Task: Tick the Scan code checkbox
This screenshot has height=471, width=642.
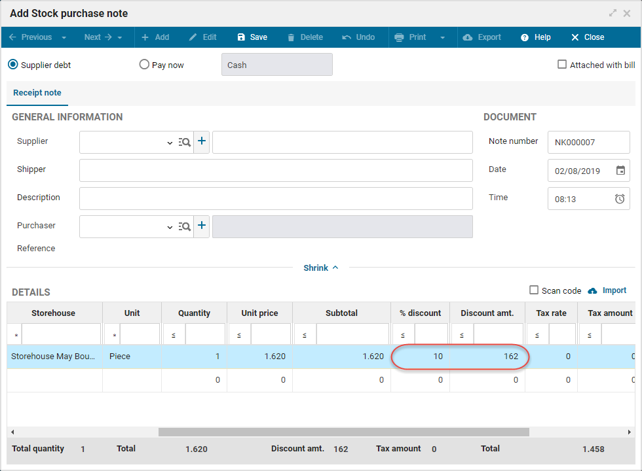Action: [x=534, y=290]
